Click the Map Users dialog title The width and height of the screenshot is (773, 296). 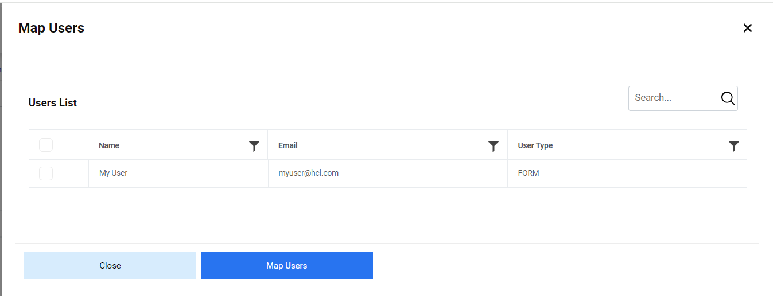[51, 28]
